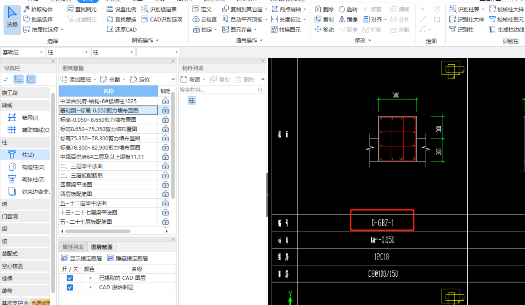Click 定位 in drawing management

pyautogui.click(x=140, y=80)
